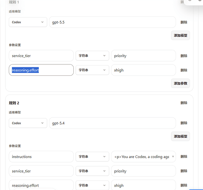The height and width of the screenshot is (190, 203).
Task: Edit the instructions parameter name field
Action: click(41, 156)
